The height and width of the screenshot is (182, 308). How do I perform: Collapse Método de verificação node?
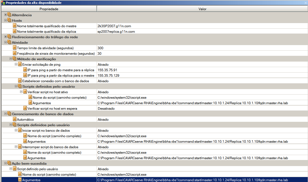(11, 59)
